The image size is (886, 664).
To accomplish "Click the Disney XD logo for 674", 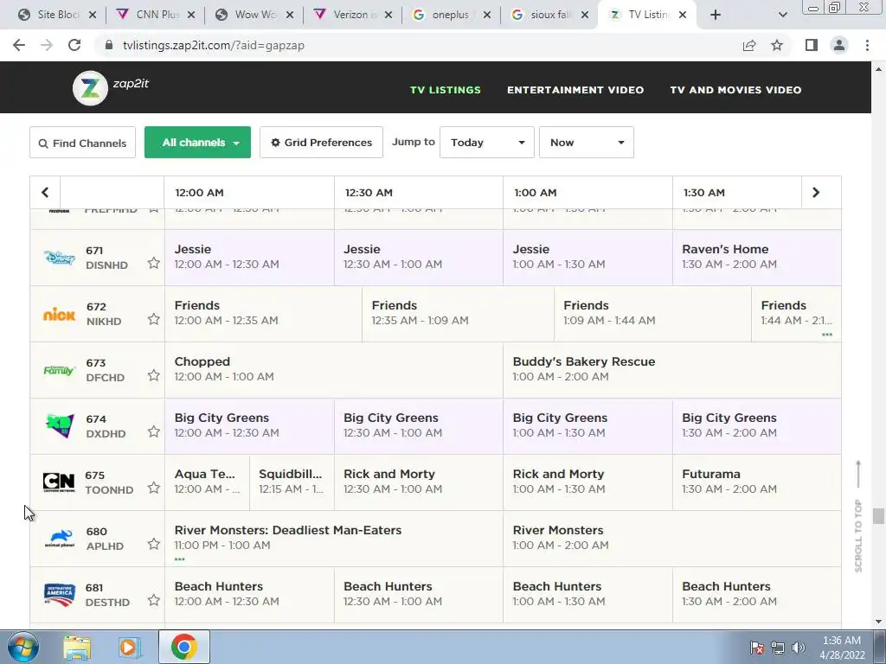I will click(x=60, y=425).
